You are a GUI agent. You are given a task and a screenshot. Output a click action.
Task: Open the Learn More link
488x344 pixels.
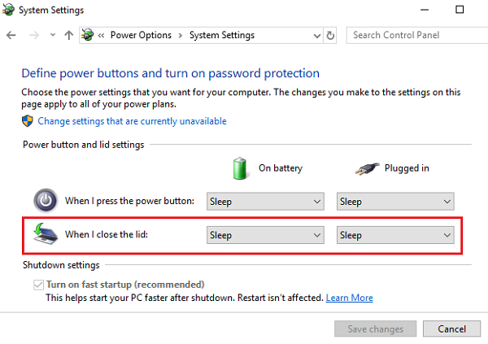(x=350, y=298)
